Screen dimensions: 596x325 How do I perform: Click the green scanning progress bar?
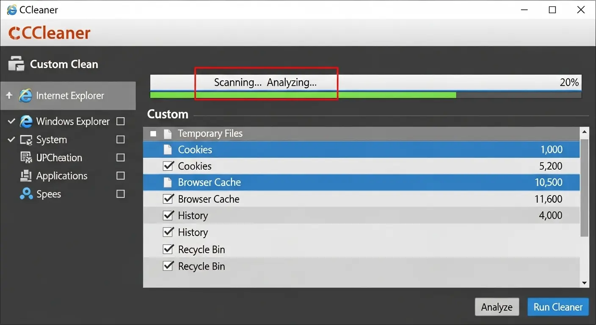pos(303,95)
